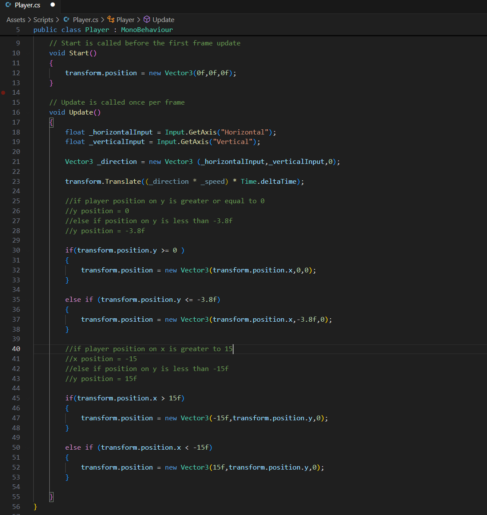Open the chevron after Assets in breadcrumbs
The image size is (487, 515).
(x=28, y=19)
